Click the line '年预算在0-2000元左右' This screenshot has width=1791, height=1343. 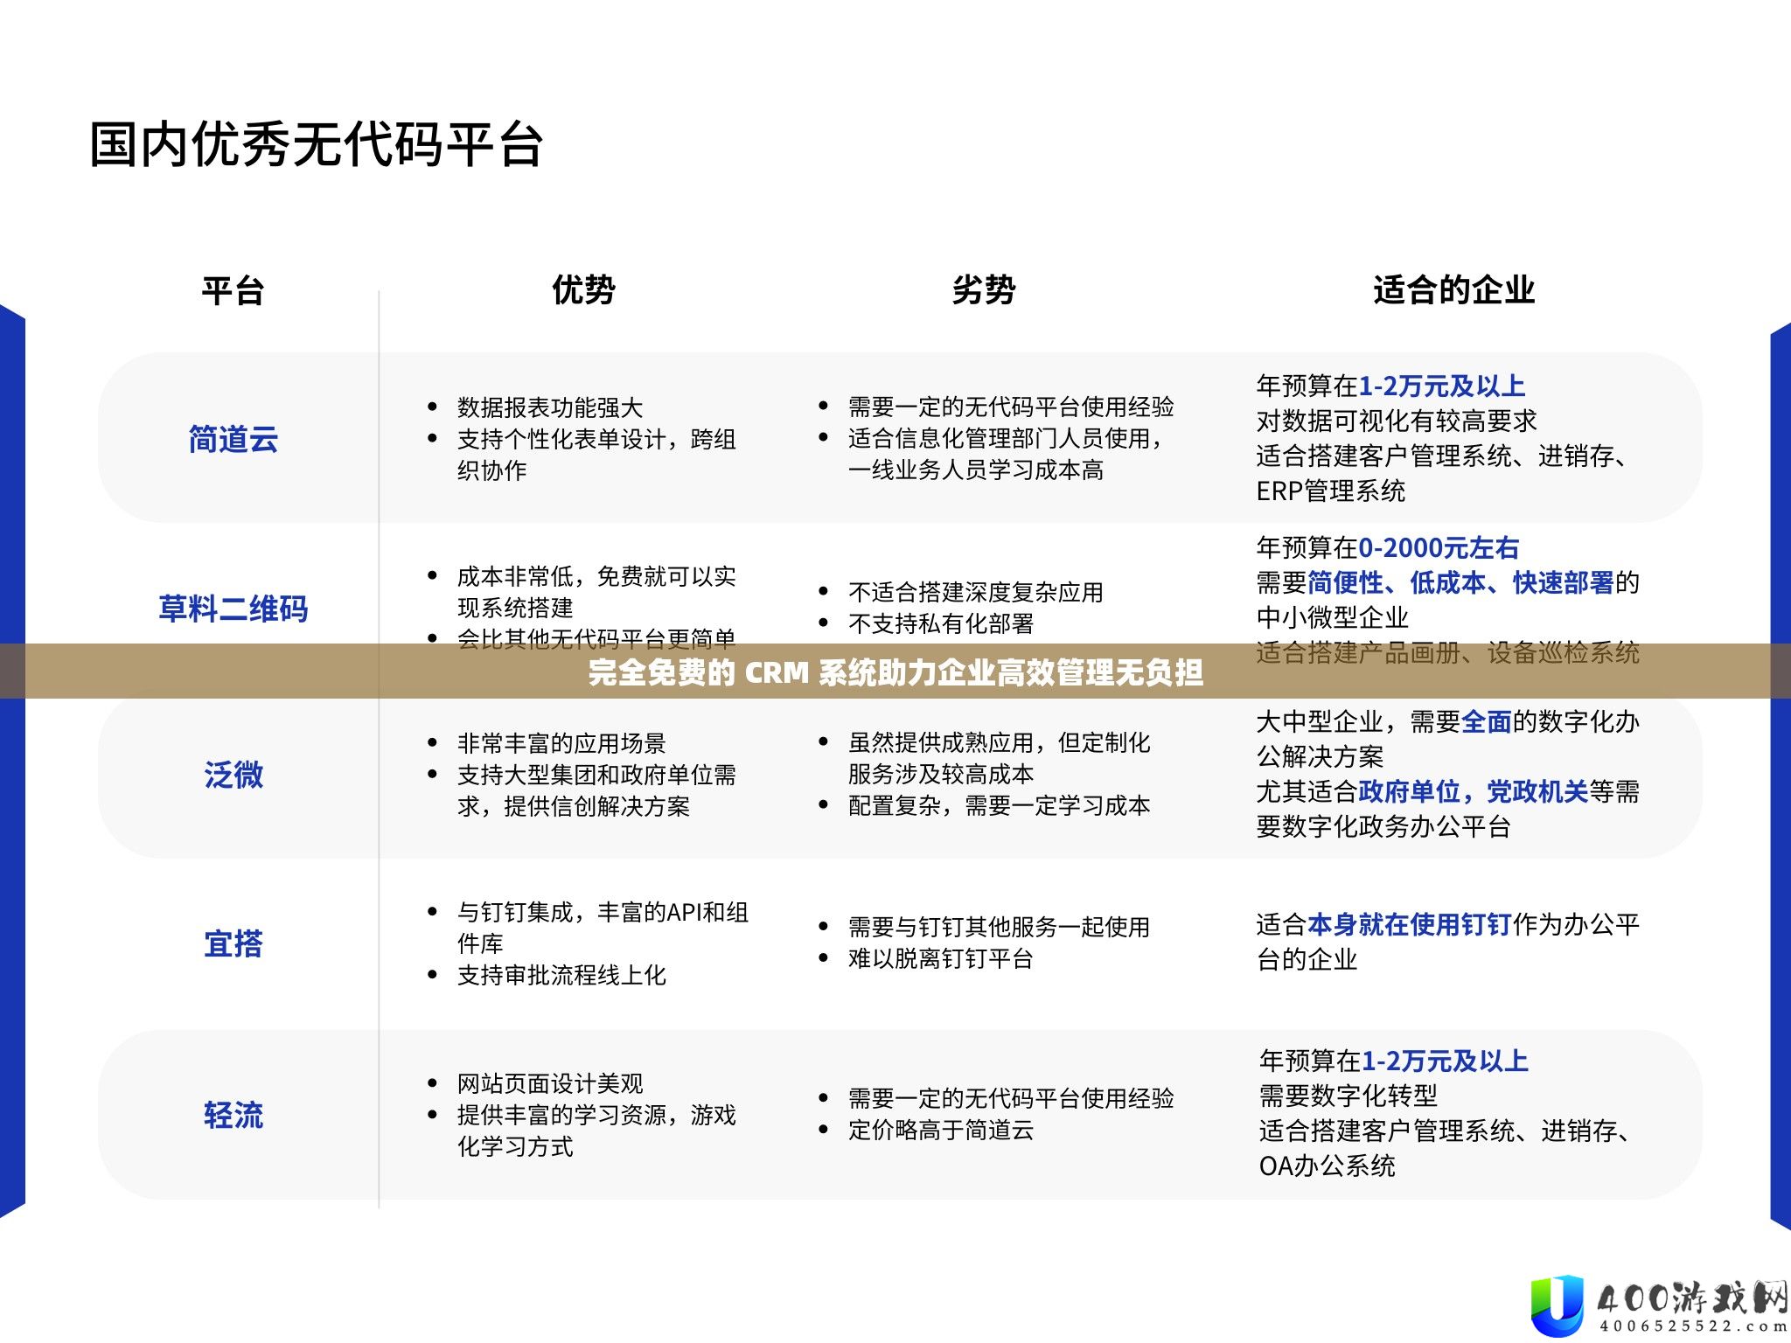click(1388, 547)
